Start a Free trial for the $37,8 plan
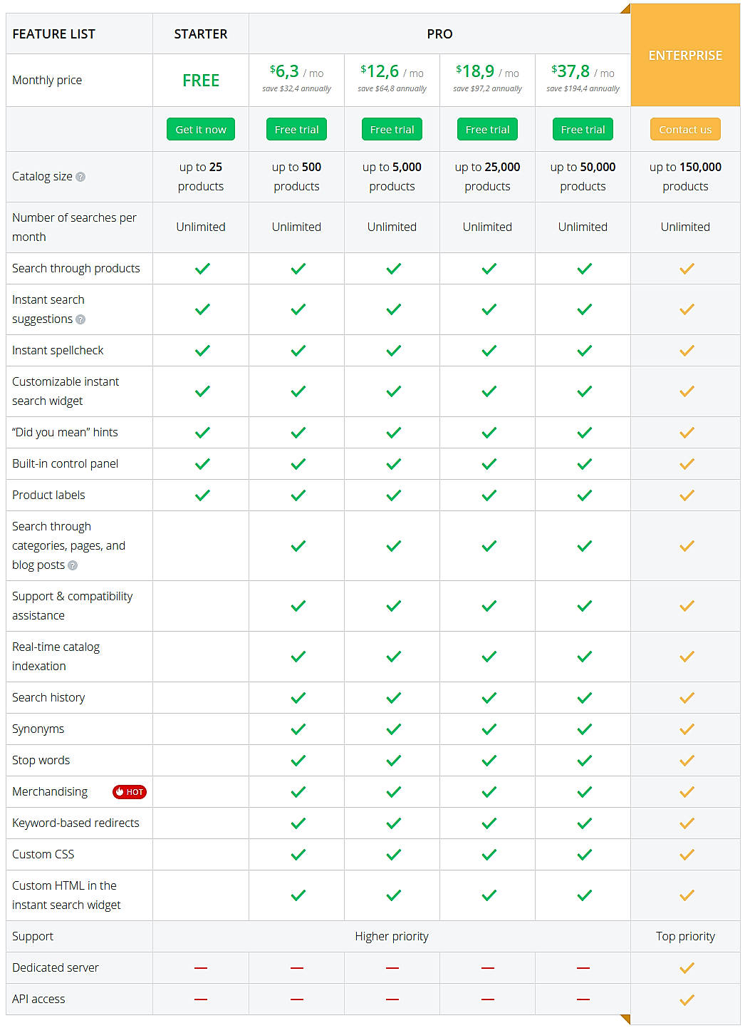Viewport: 745px width, 1033px height. [583, 129]
